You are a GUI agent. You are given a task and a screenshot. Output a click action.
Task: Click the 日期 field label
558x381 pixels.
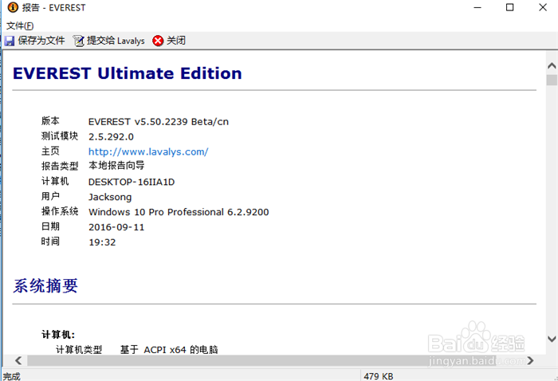coord(50,226)
